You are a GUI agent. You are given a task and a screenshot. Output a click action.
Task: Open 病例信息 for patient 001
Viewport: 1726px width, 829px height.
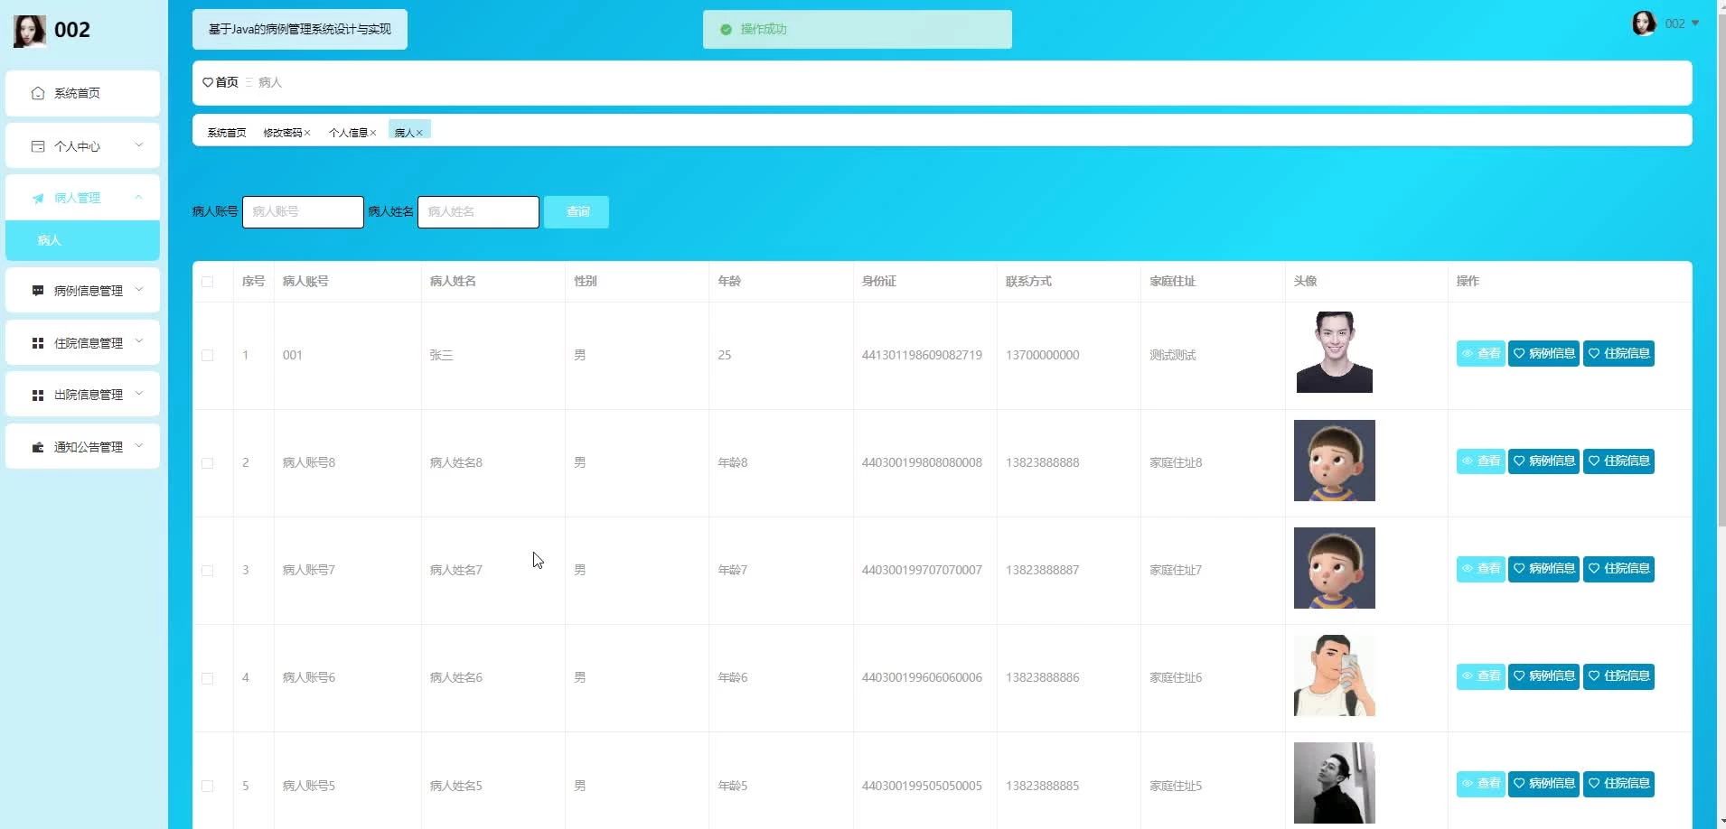[x=1543, y=354]
